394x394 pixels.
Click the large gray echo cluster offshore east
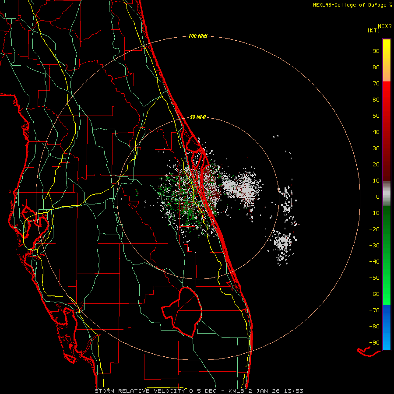(x=242, y=187)
